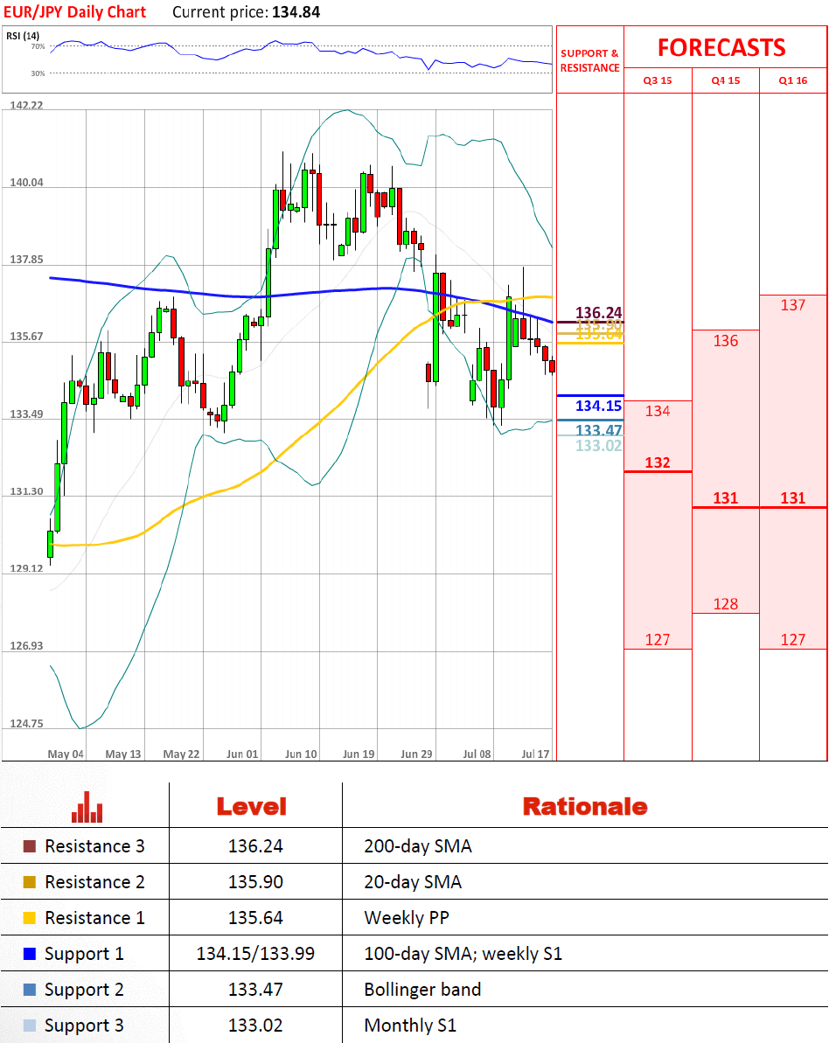Click the 133.02 support level label
836x1043 pixels.
point(598,446)
